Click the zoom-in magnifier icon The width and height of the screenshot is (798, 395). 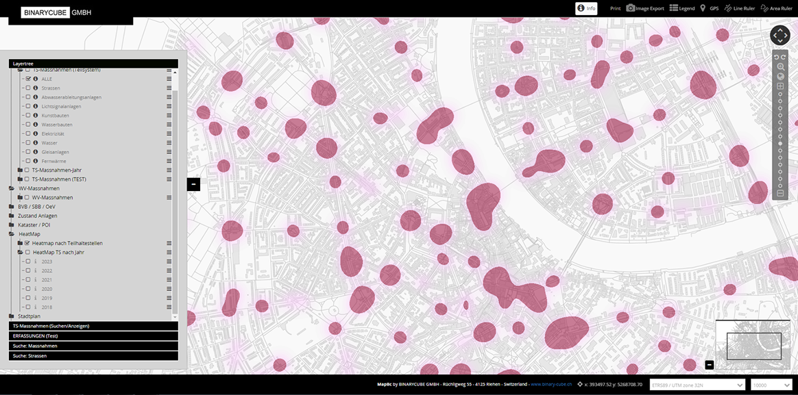click(780, 66)
